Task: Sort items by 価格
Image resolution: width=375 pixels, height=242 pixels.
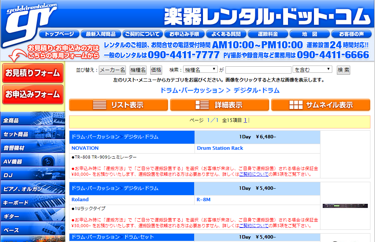Action: (x=156, y=70)
